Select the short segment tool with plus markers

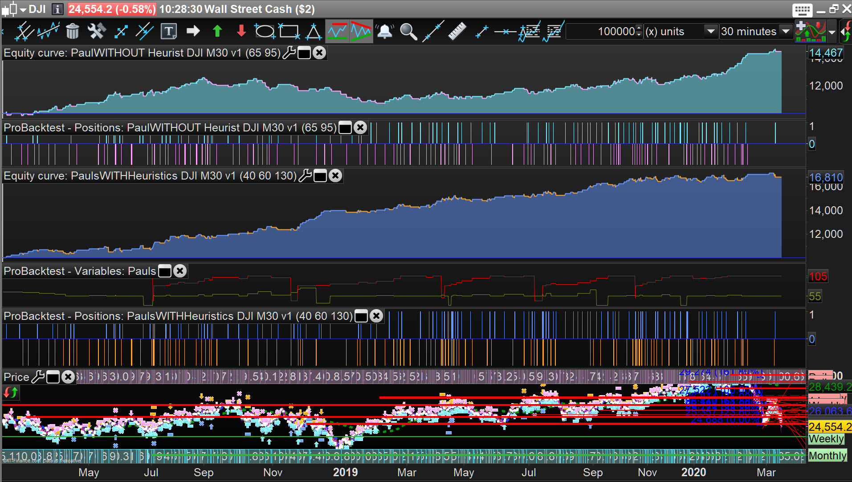(481, 31)
